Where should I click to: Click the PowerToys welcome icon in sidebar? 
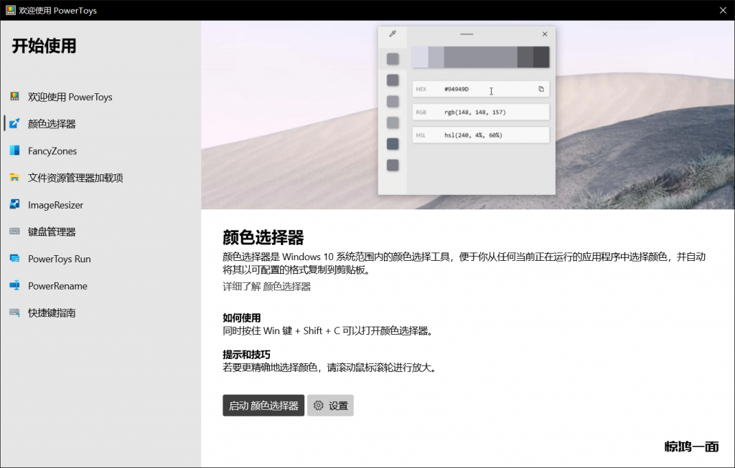[x=14, y=97]
